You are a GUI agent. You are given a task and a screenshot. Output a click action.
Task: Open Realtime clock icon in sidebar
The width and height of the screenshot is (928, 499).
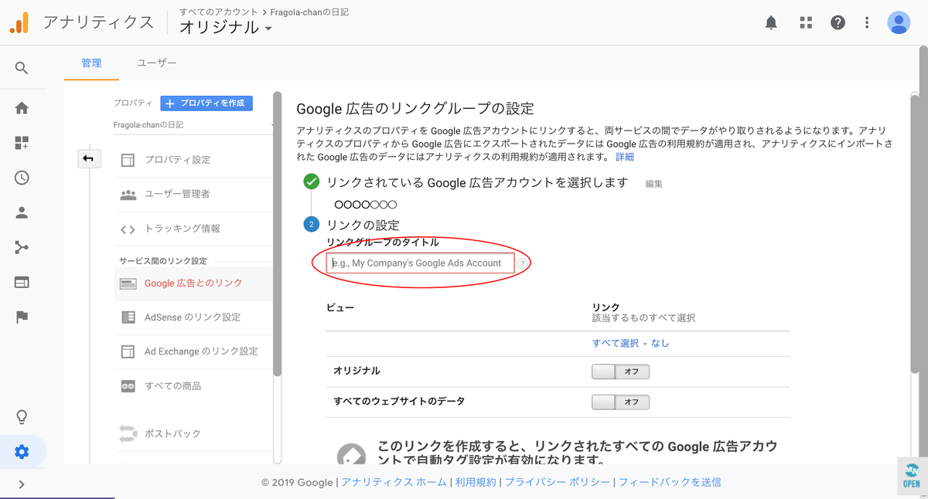(x=22, y=178)
